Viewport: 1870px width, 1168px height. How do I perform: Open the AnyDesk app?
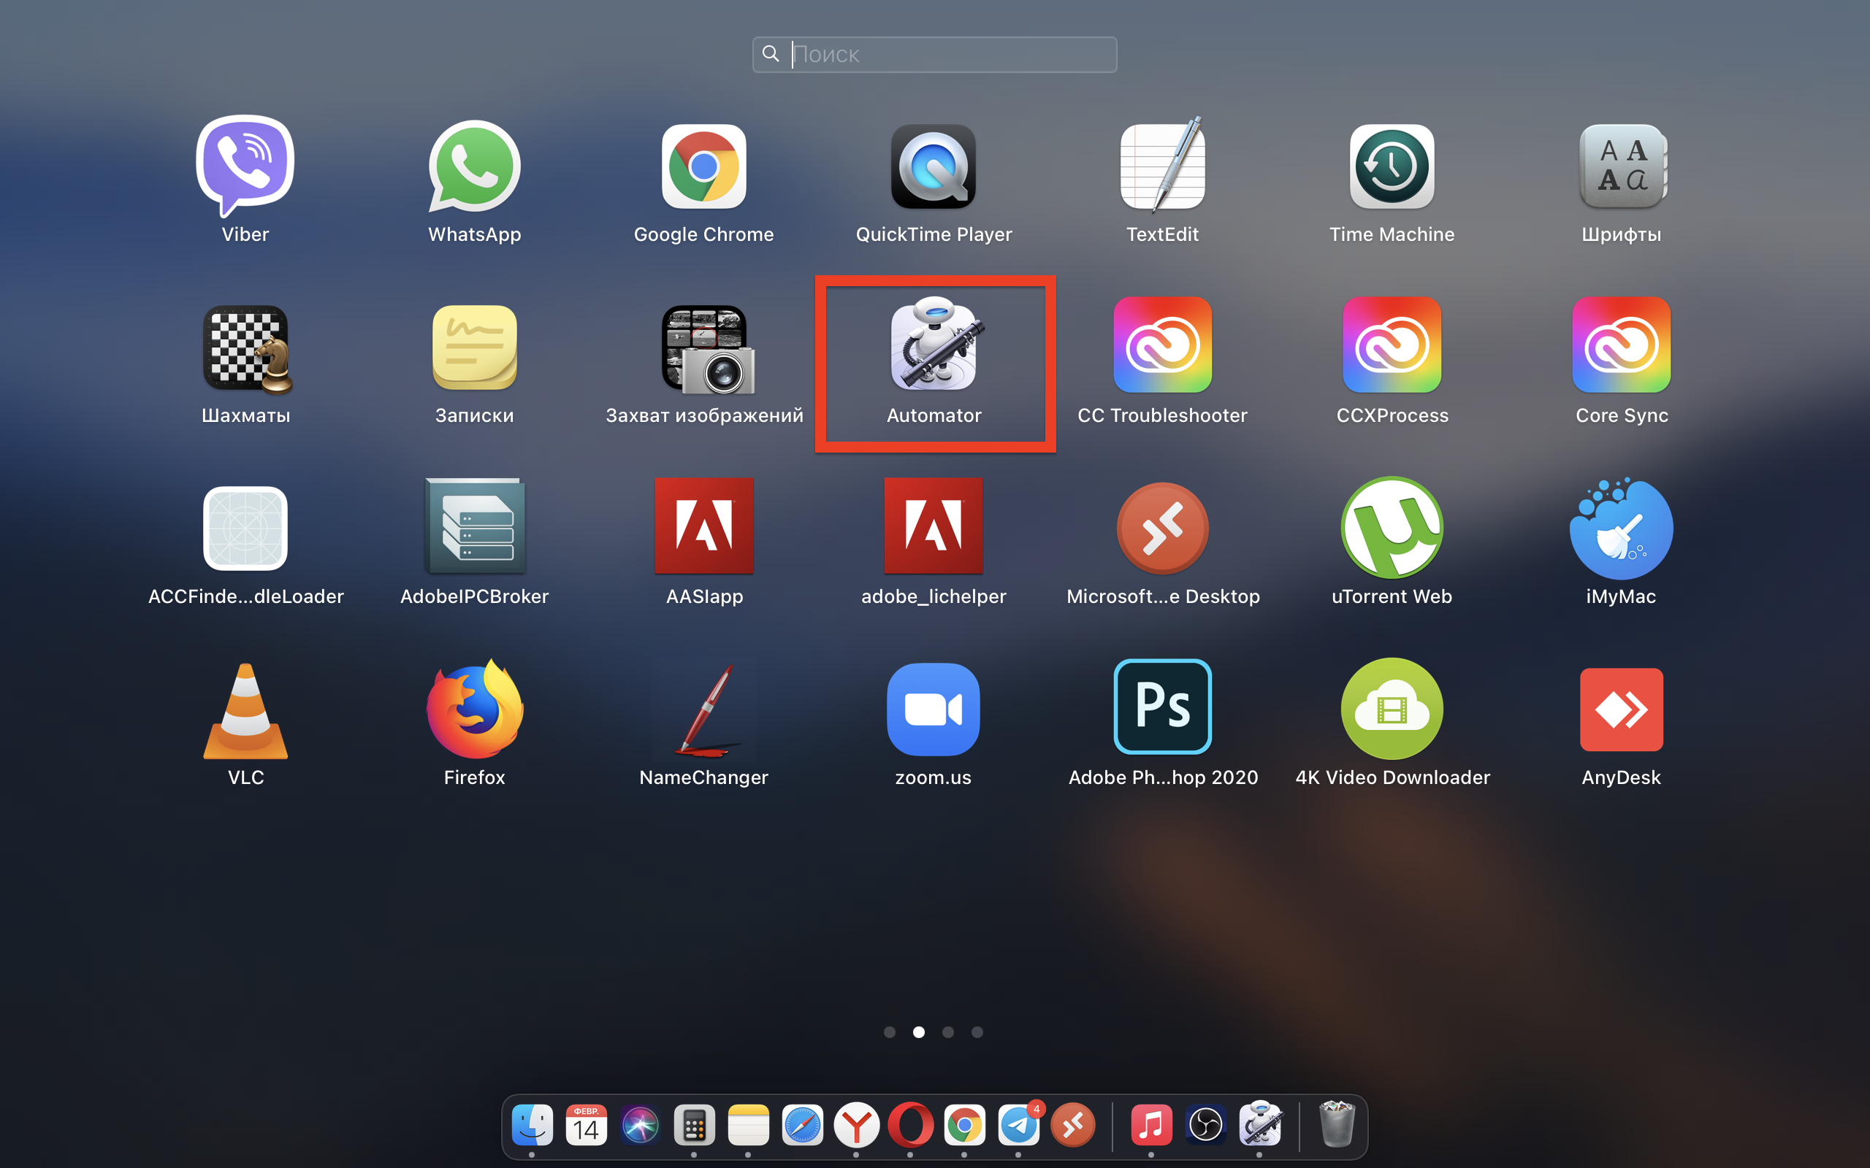(1621, 709)
